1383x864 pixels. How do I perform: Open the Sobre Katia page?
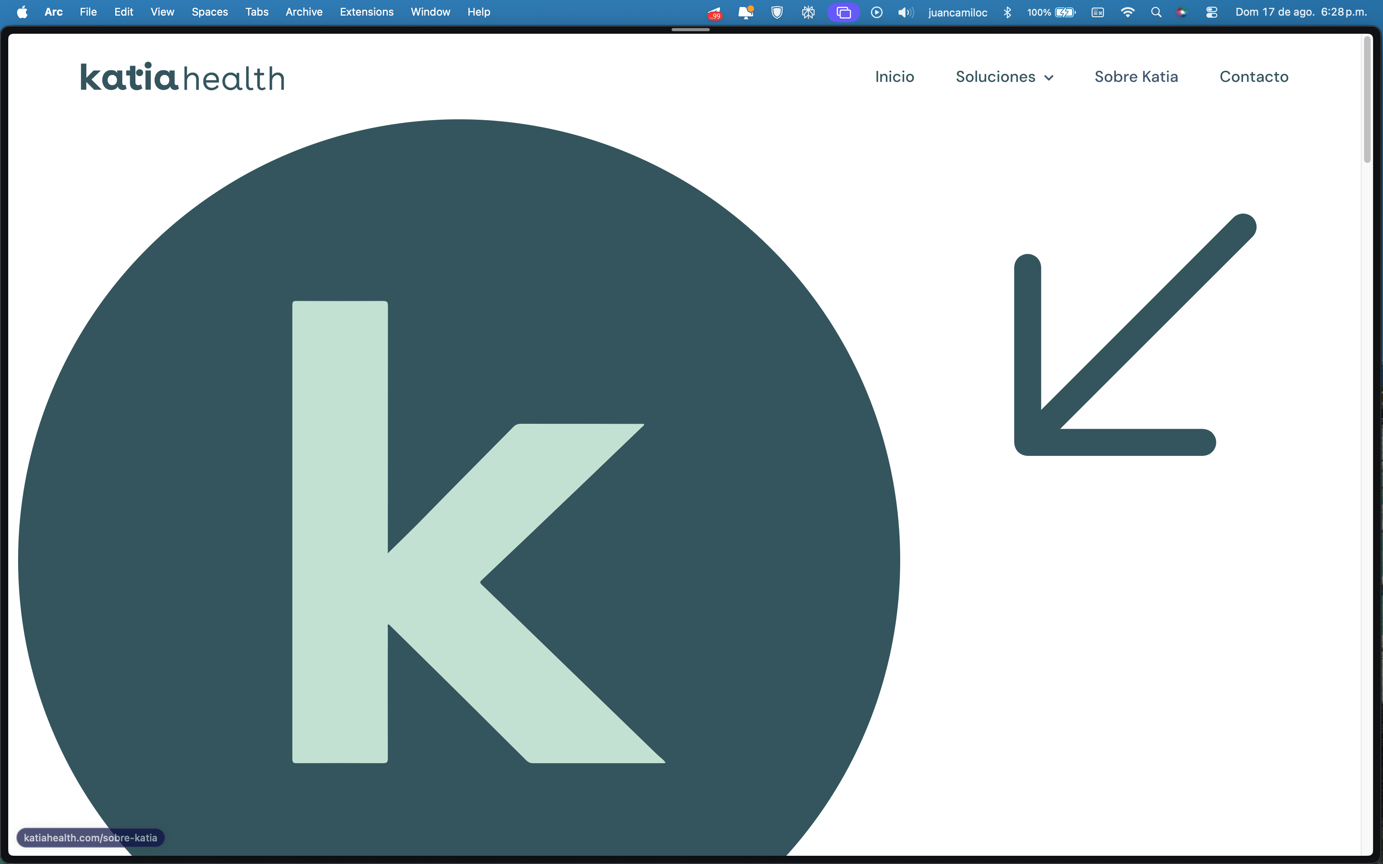click(x=1136, y=77)
